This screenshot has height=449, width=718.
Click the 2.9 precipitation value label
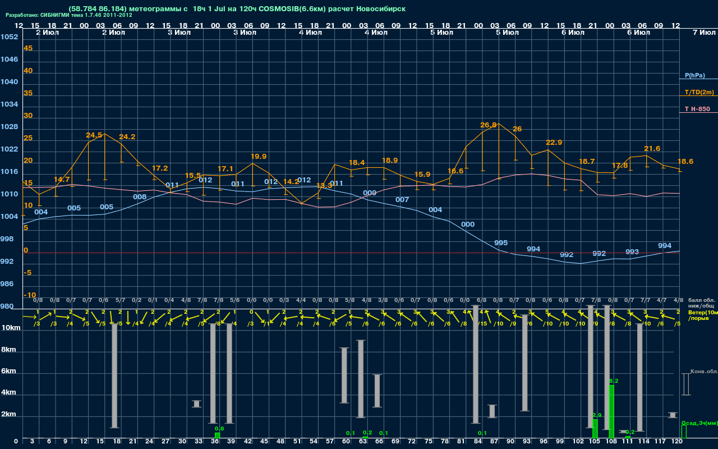point(597,415)
